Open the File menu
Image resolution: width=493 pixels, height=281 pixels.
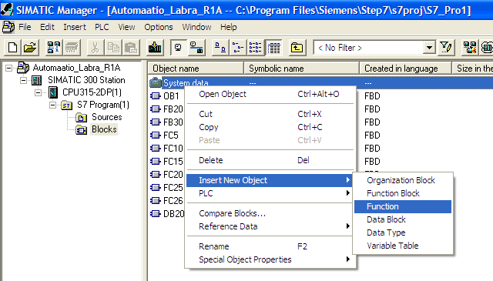(25, 28)
